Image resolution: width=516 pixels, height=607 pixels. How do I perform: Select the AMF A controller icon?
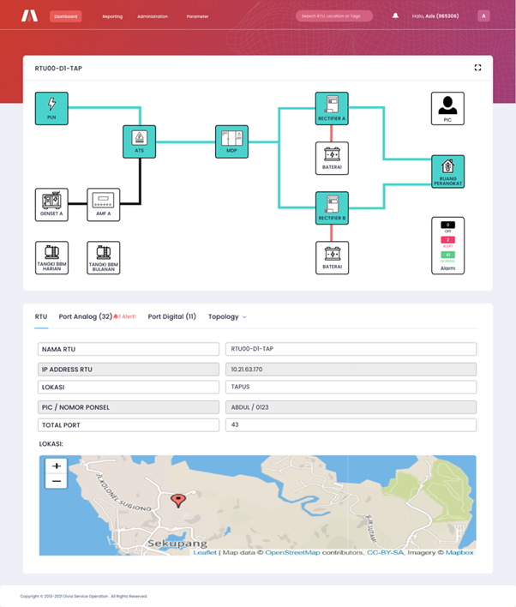104,204
